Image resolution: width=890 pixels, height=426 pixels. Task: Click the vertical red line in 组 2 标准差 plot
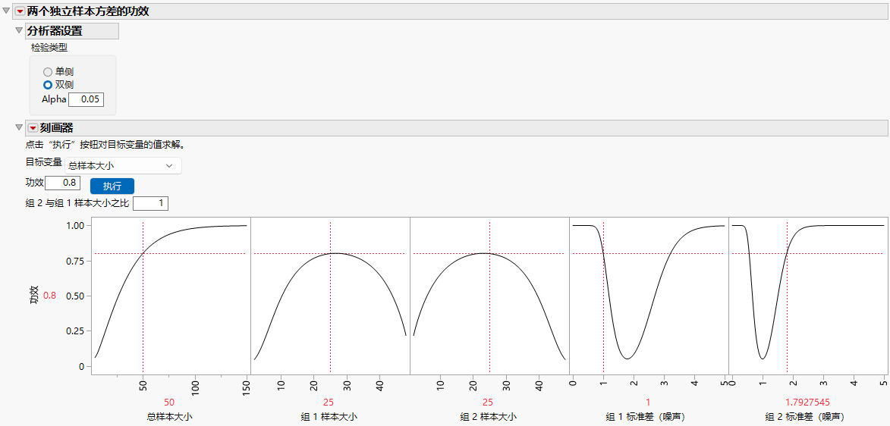tap(787, 296)
